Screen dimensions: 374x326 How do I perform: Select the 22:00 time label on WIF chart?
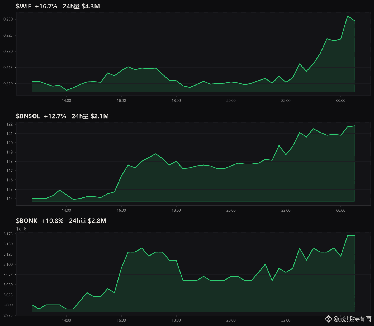[x=286, y=101]
